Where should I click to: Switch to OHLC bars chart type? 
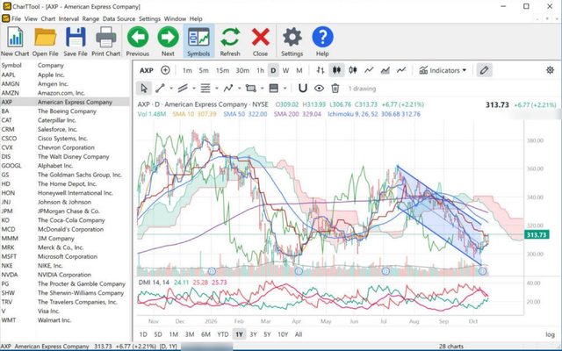pos(321,70)
